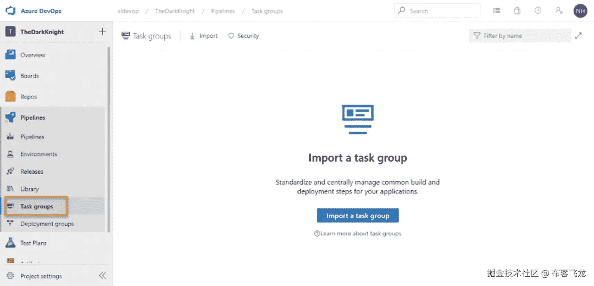
Task: Toggle full screen mode icon
Action: tap(578, 36)
